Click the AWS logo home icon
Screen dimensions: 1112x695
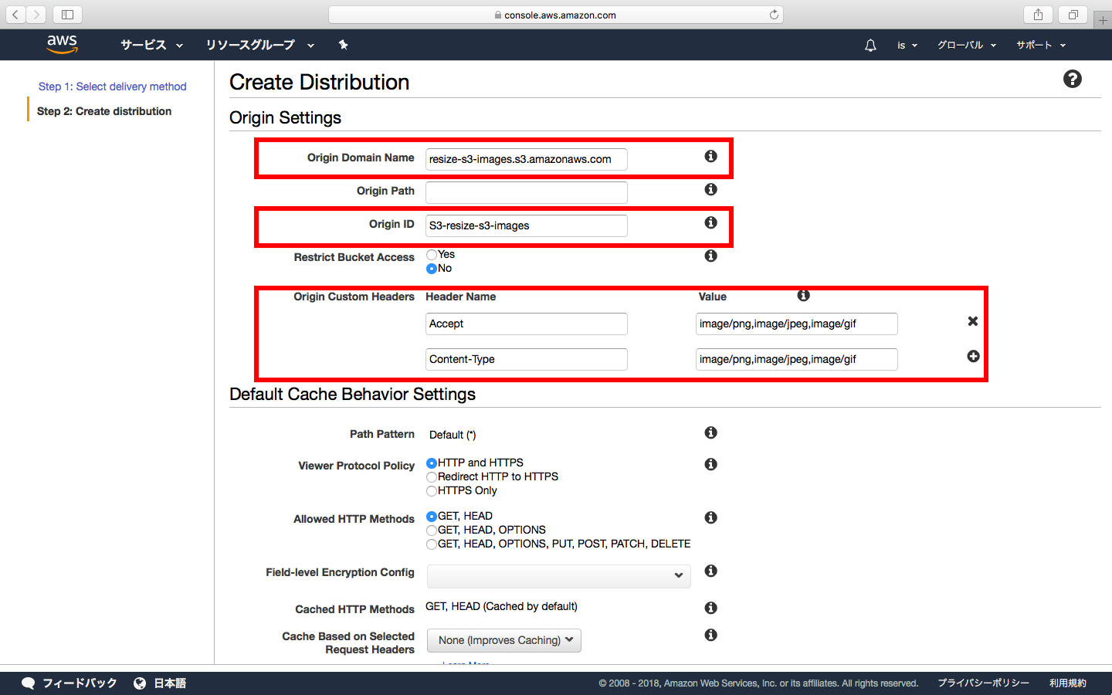(62, 45)
